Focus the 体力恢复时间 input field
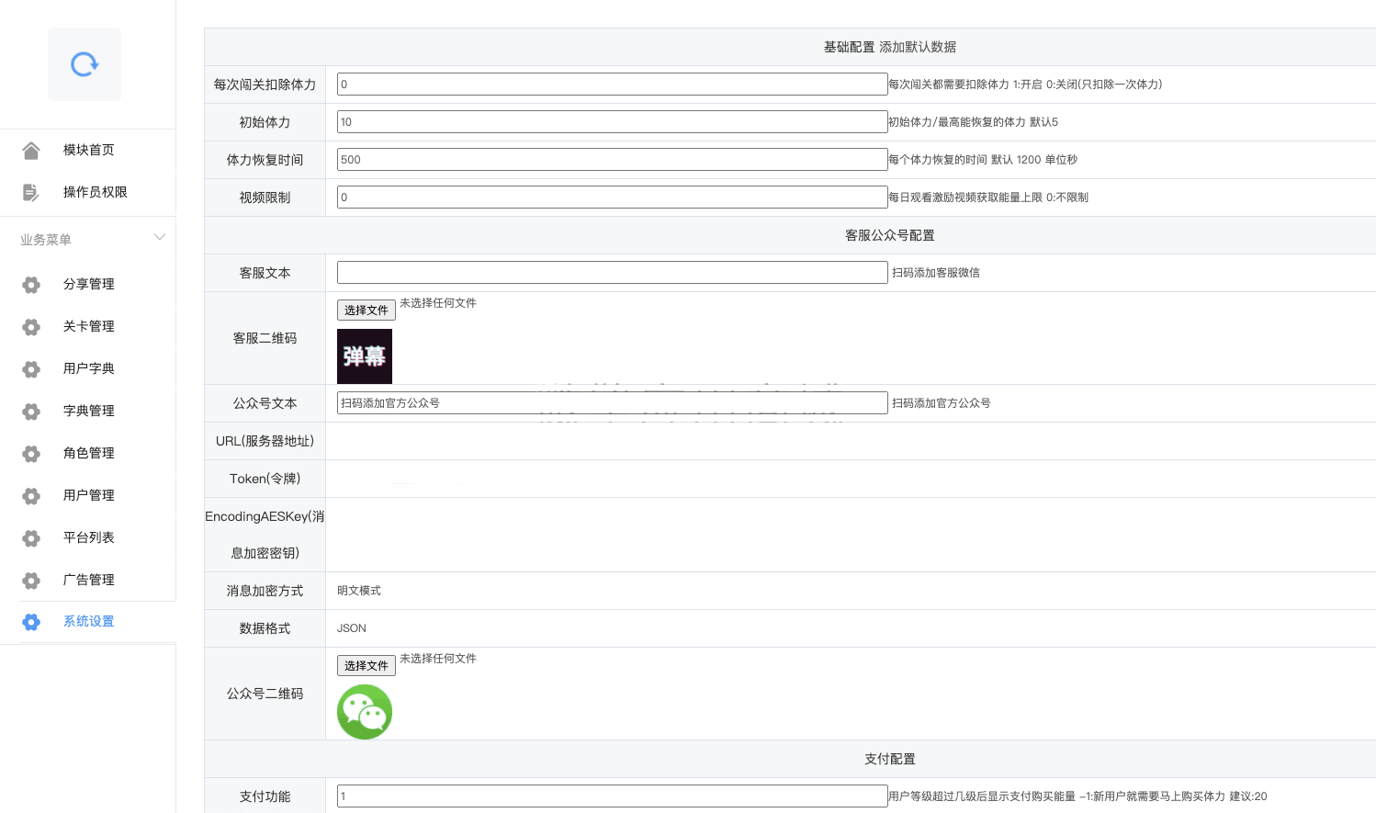Screen dimensions: 1376x813 point(612,160)
